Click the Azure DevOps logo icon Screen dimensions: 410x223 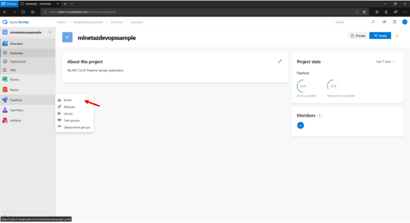point(5,22)
